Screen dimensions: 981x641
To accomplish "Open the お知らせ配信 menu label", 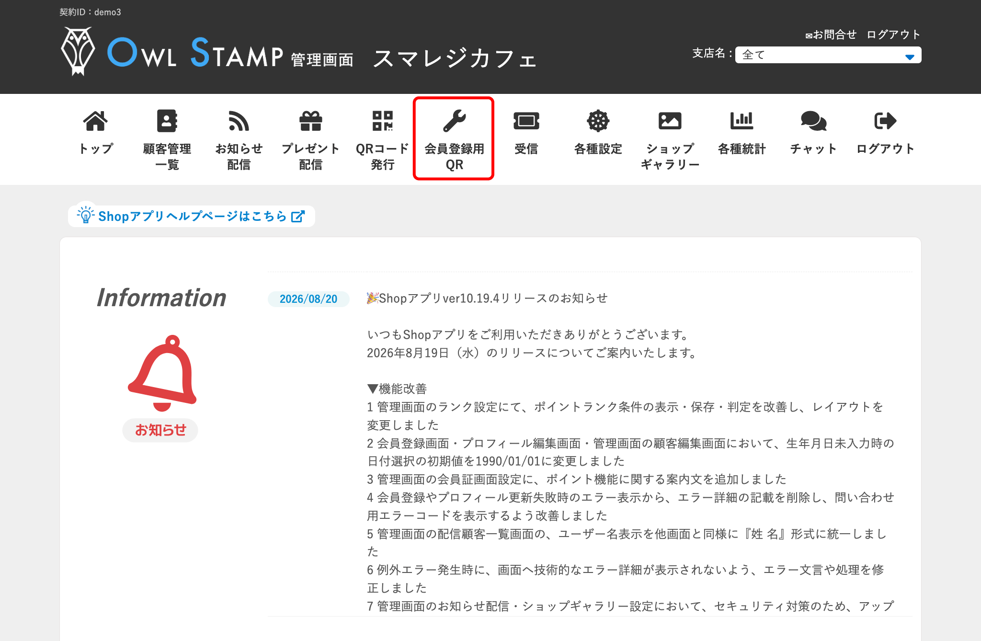I will pos(239,157).
